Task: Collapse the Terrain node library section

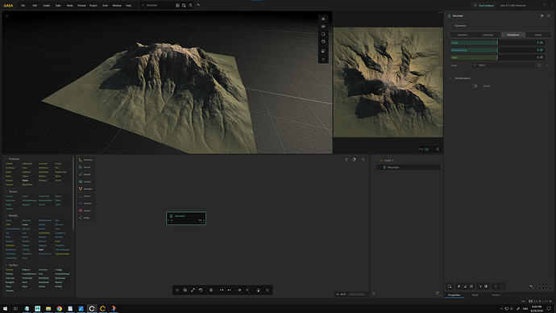Action: point(6,192)
